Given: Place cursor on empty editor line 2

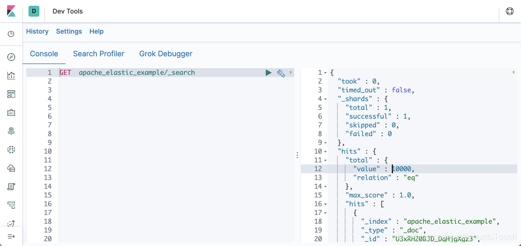Looking at the screenshot, I should [x=176, y=81].
